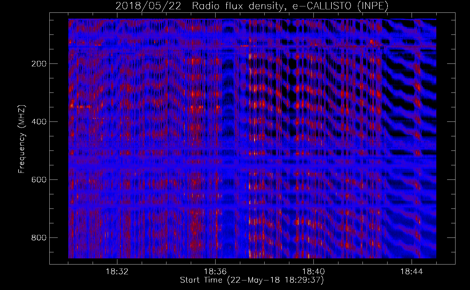Click the 800 frequency tick label
The image size is (470, 290).
pos(39,238)
